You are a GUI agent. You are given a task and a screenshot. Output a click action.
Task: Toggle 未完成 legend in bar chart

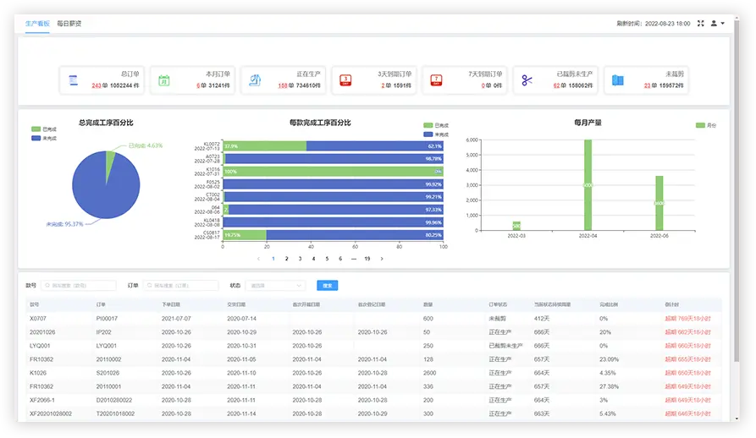pyautogui.click(x=436, y=134)
